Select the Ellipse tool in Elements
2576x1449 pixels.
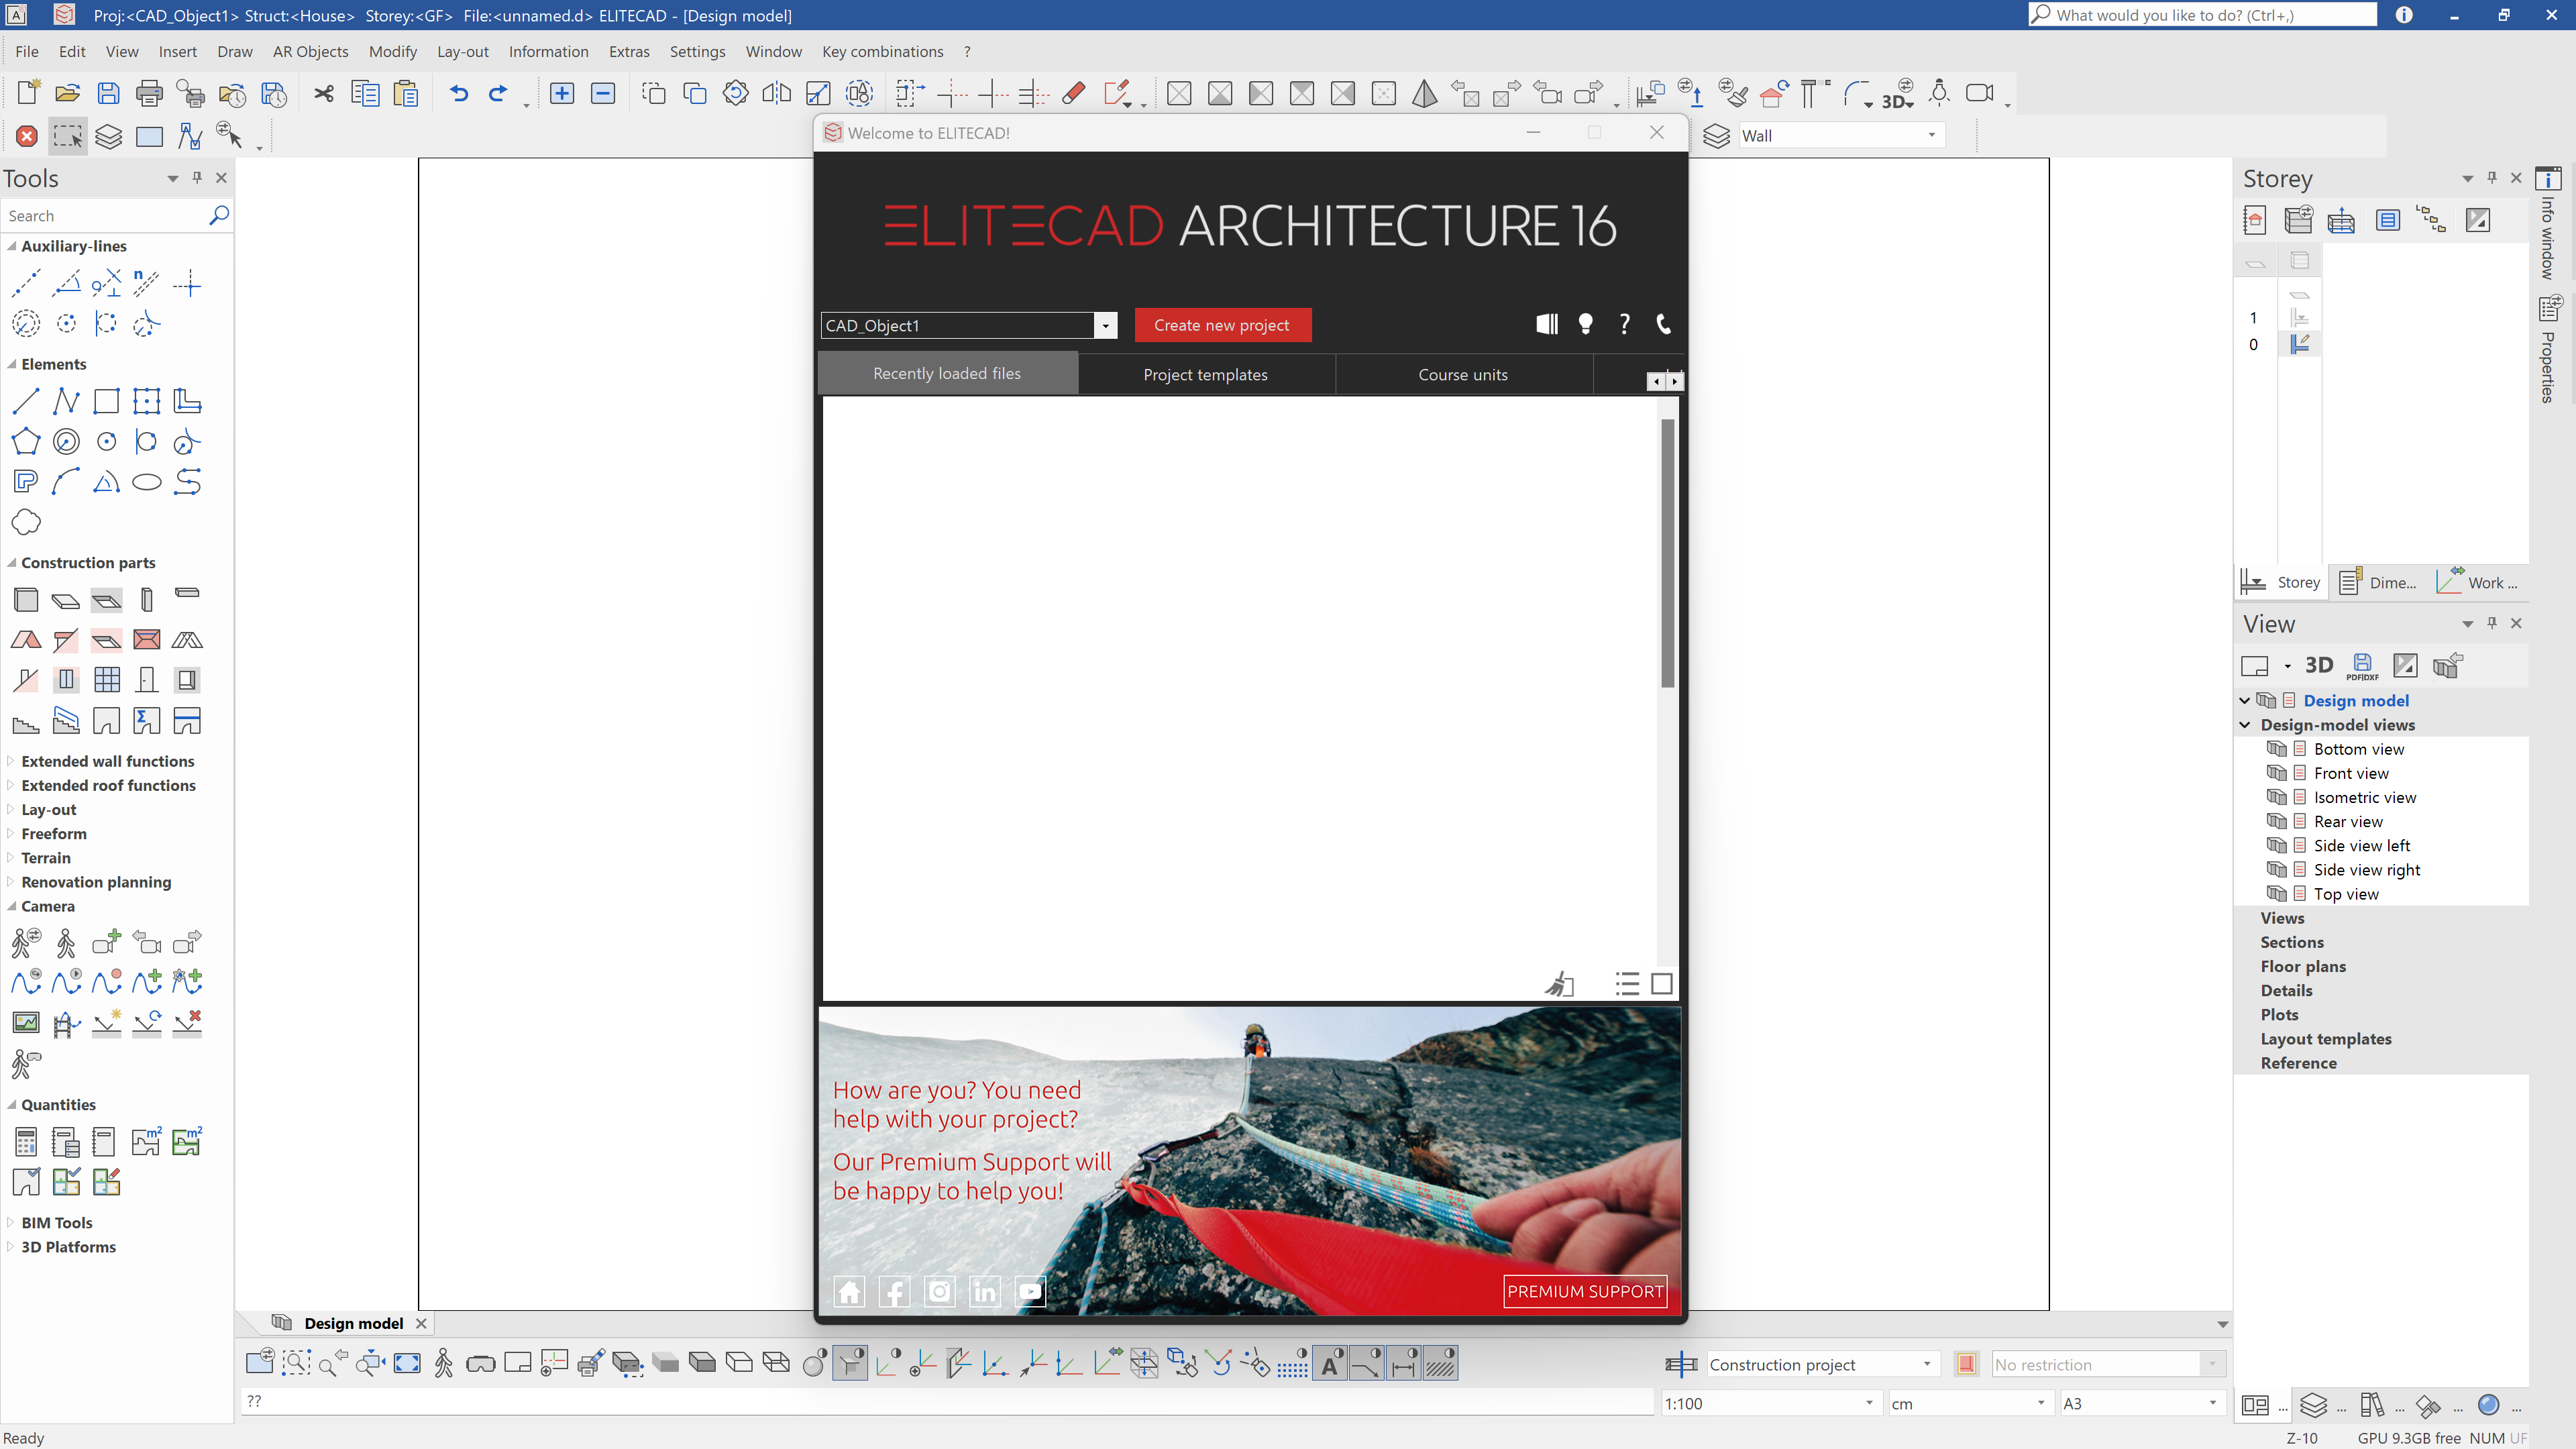point(147,482)
